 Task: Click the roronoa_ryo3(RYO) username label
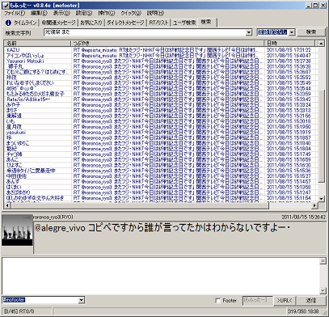(53, 218)
